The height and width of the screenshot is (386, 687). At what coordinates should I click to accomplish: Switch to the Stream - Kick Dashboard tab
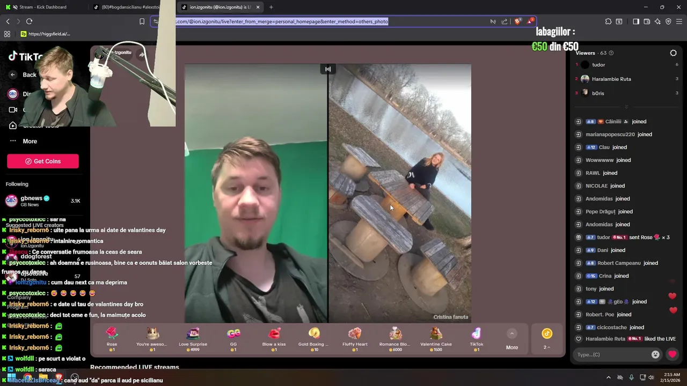(43, 7)
